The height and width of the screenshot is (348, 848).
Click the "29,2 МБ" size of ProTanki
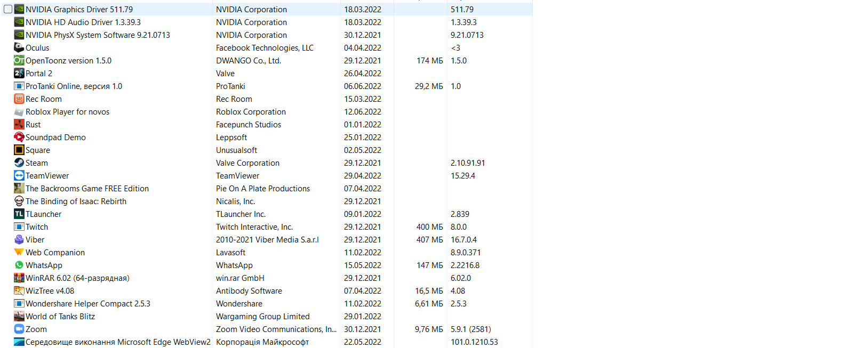click(x=429, y=86)
